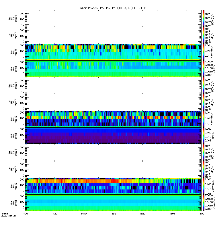Select the 'the fff 32 scm3' panel label
The image size is (215, 230).
(13, 169)
